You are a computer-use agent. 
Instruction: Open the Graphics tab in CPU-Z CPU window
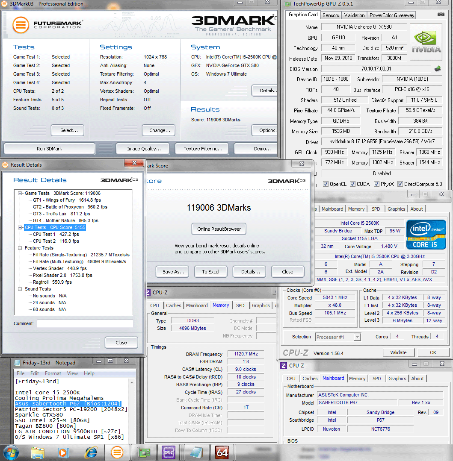tap(396, 209)
